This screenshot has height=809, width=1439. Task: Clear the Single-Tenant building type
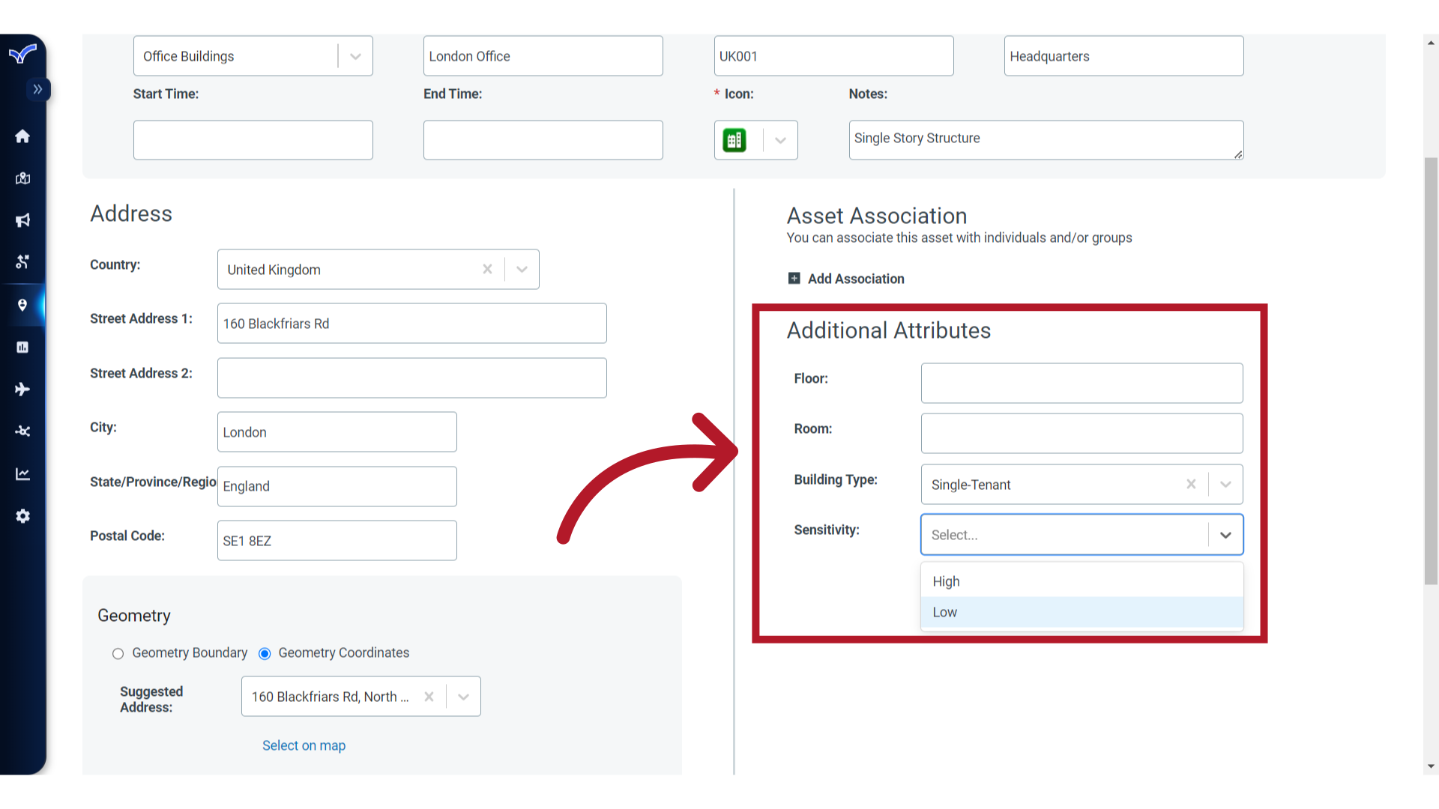tap(1191, 484)
